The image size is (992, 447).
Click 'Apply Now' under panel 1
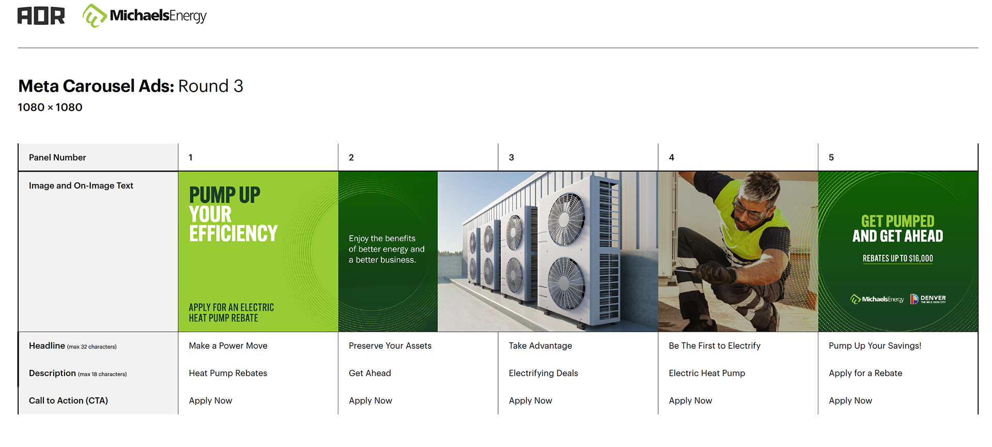[x=211, y=400]
